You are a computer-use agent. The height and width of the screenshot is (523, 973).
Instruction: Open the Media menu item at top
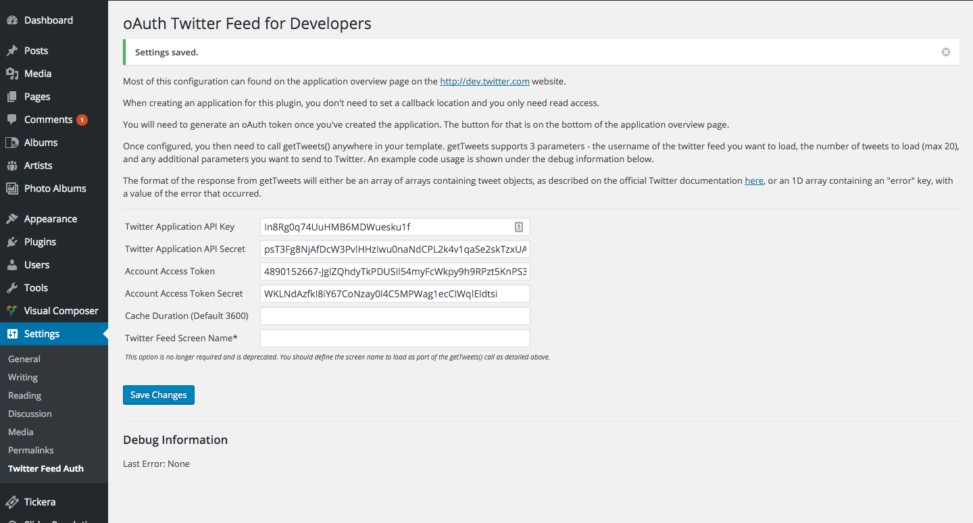pos(54,74)
